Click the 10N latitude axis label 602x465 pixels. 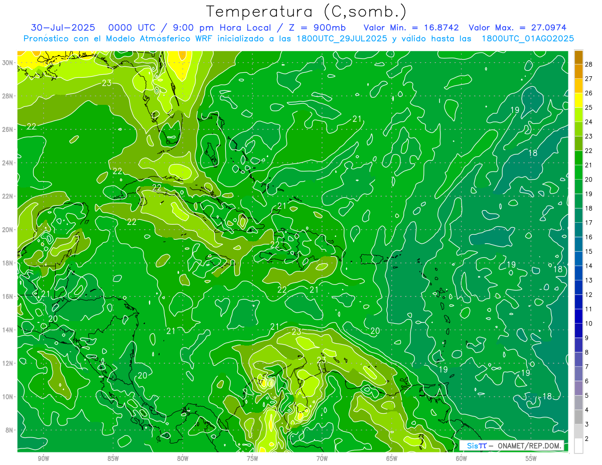pos(9,397)
